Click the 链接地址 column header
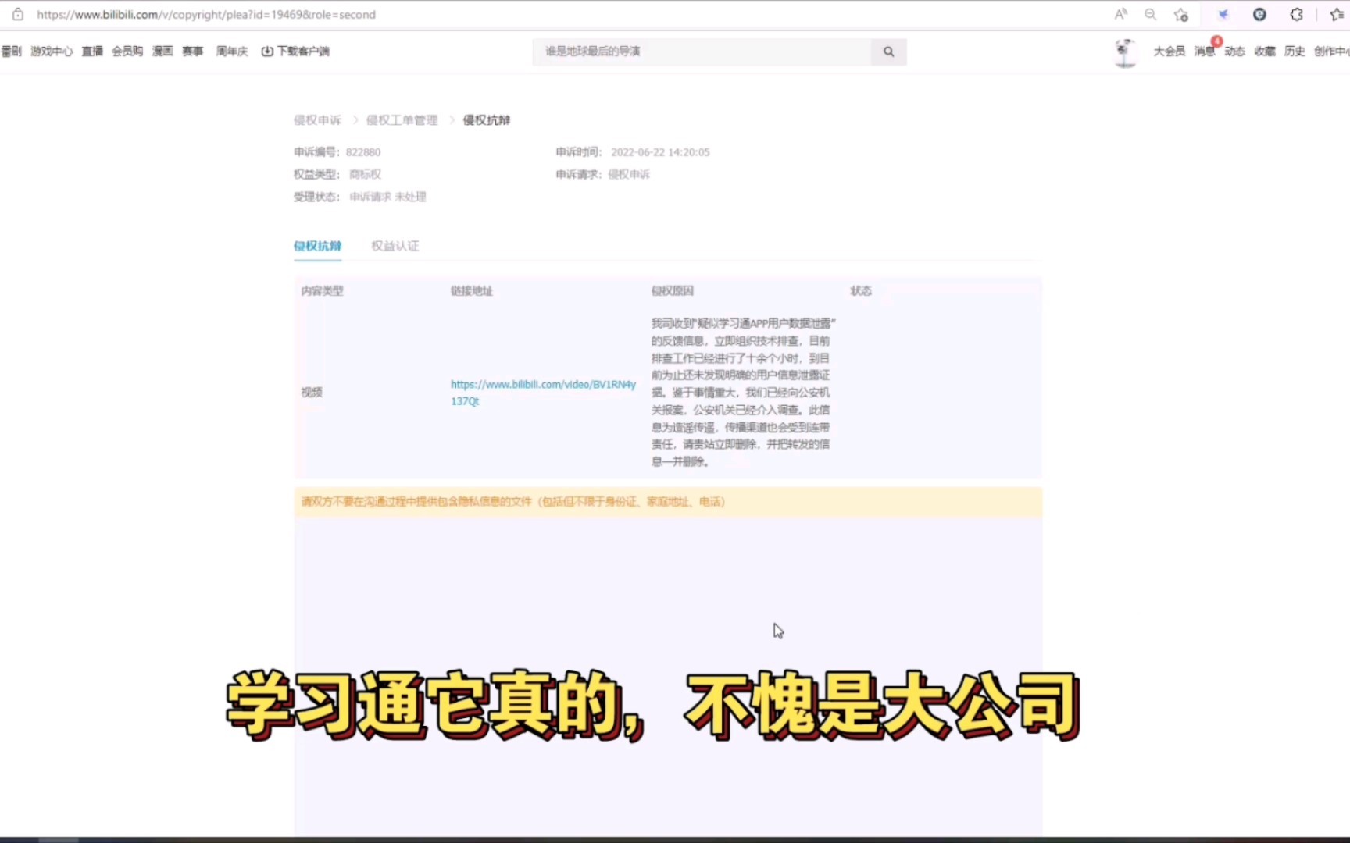Viewport: 1350px width, 843px height. coord(471,290)
